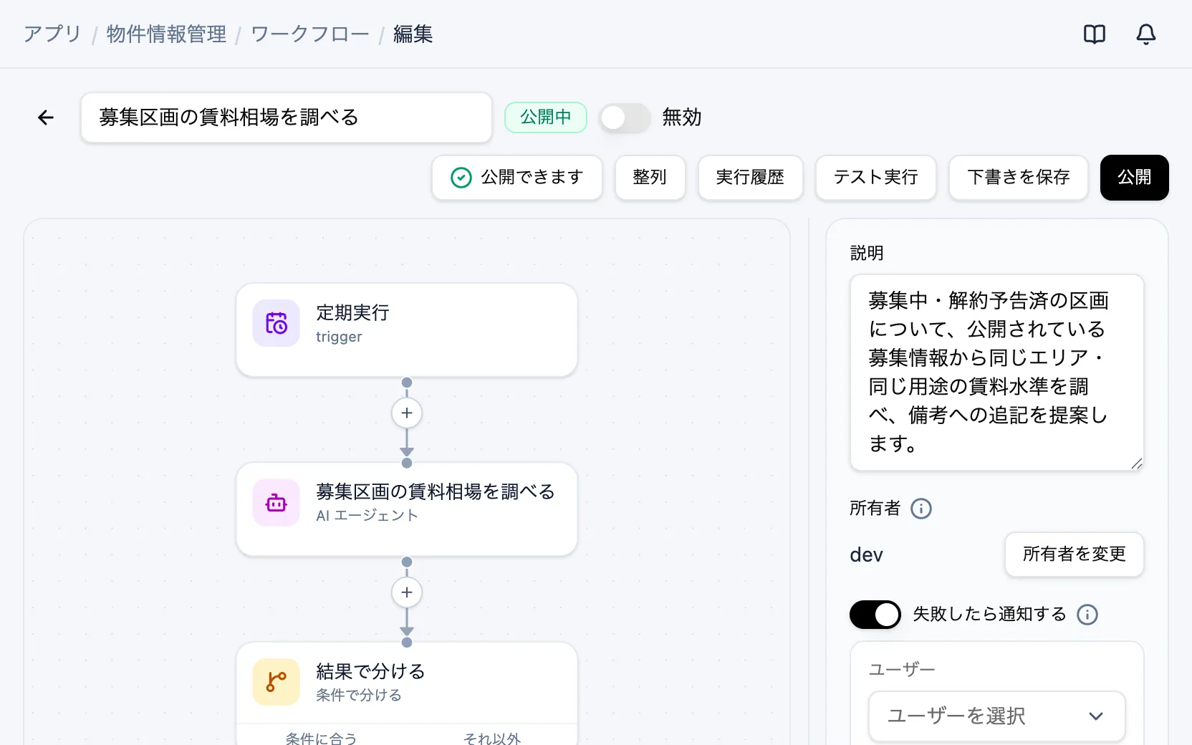Show info about 所有者

click(x=921, y=509)
